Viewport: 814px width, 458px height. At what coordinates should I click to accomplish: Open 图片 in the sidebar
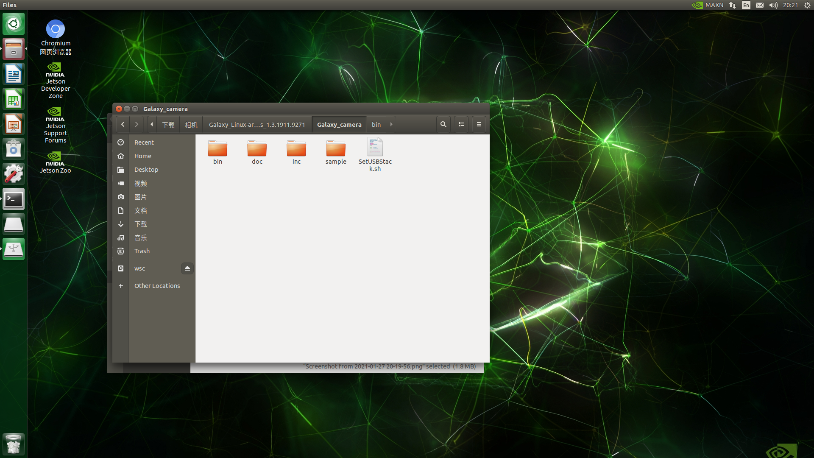tap(154, 197)
